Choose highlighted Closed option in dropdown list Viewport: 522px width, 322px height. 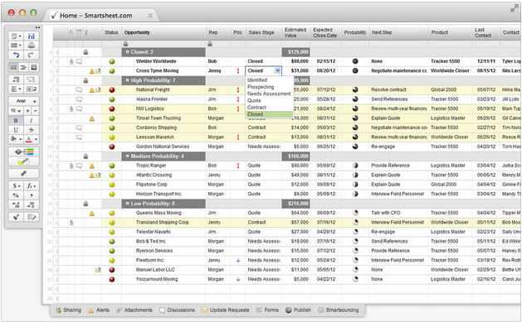(x=270, y=114)
